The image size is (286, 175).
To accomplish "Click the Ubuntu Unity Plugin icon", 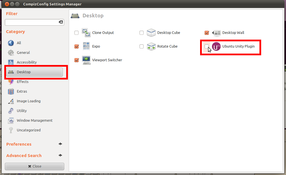I will point(217,46).
